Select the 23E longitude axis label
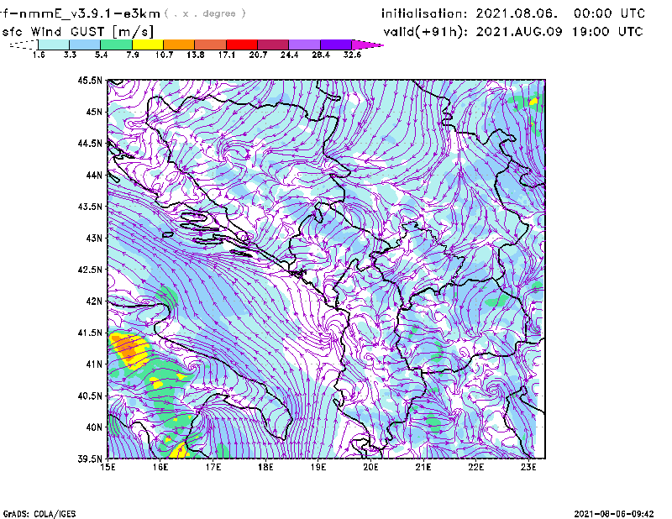 click(x=529, y=467)
